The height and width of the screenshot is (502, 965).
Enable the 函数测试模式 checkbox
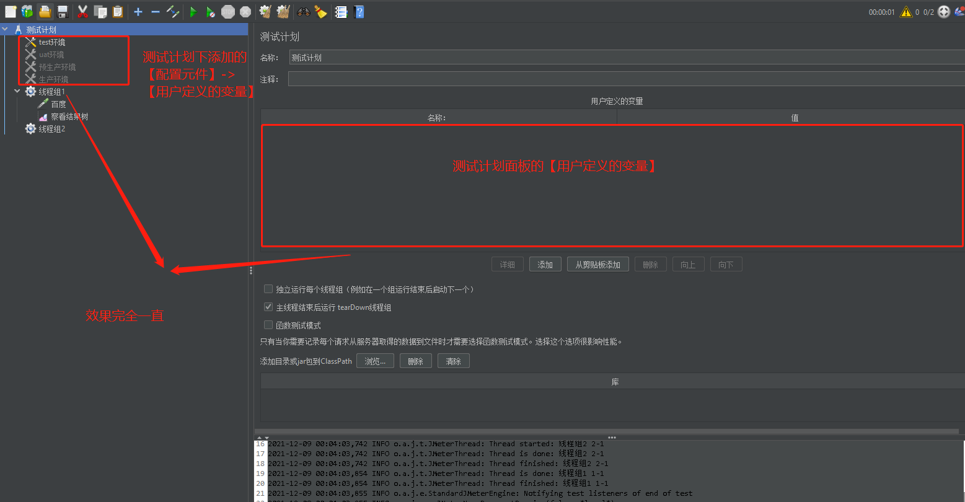(x=268, y=325)
